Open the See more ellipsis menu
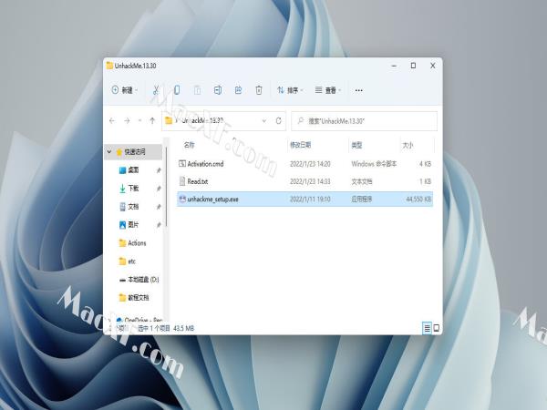Image resolution: width=547 pixels, height=410 pixels. coord(358,90)
